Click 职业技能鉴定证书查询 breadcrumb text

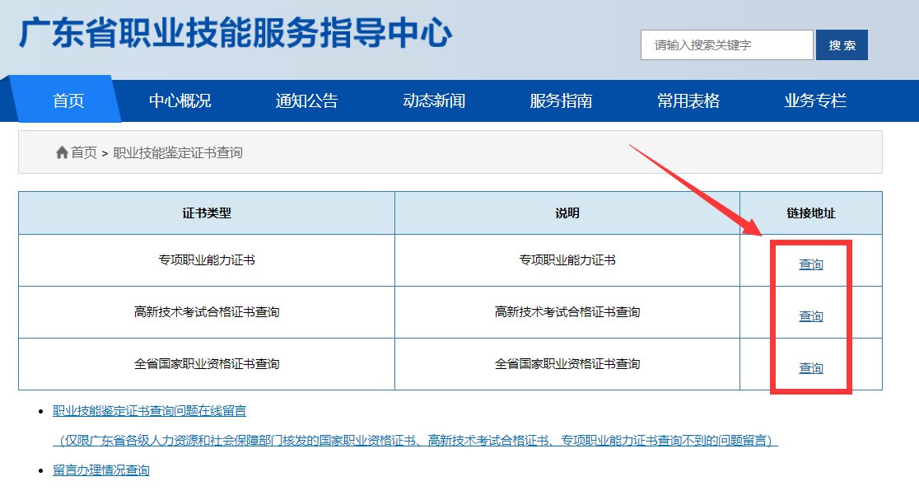point(177,152)
